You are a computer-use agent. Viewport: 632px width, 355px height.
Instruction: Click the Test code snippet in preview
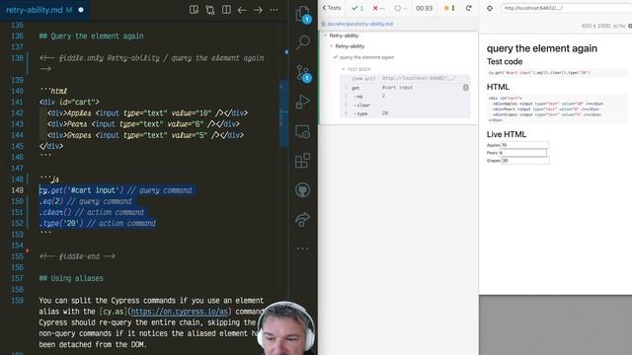[x=557, y=73]
